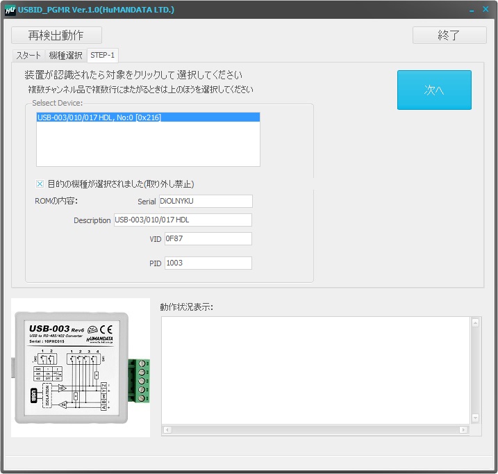Open the 機種選択 tab

(x=65, y=56)
